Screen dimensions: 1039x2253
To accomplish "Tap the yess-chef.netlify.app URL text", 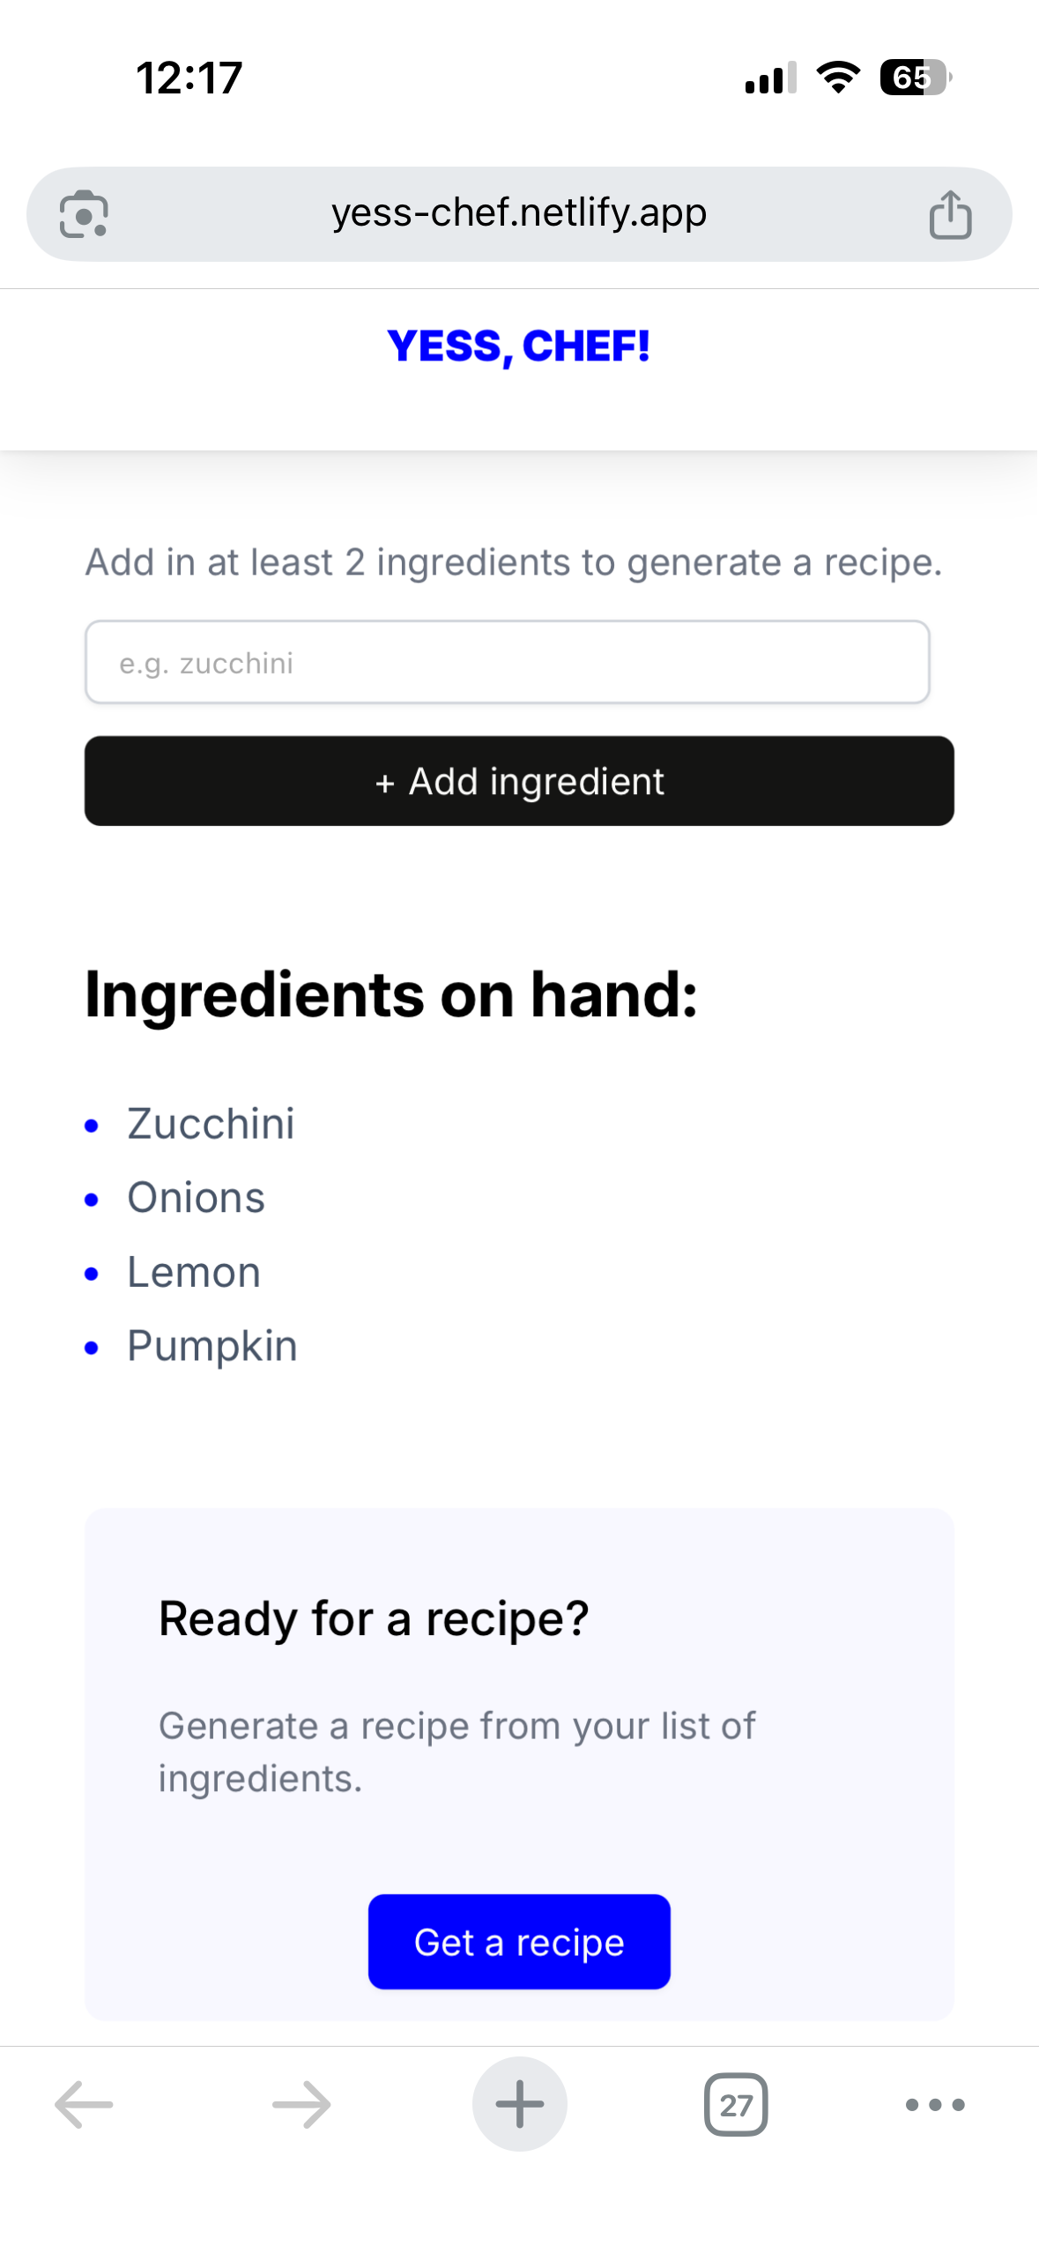I will pos(519,212).
